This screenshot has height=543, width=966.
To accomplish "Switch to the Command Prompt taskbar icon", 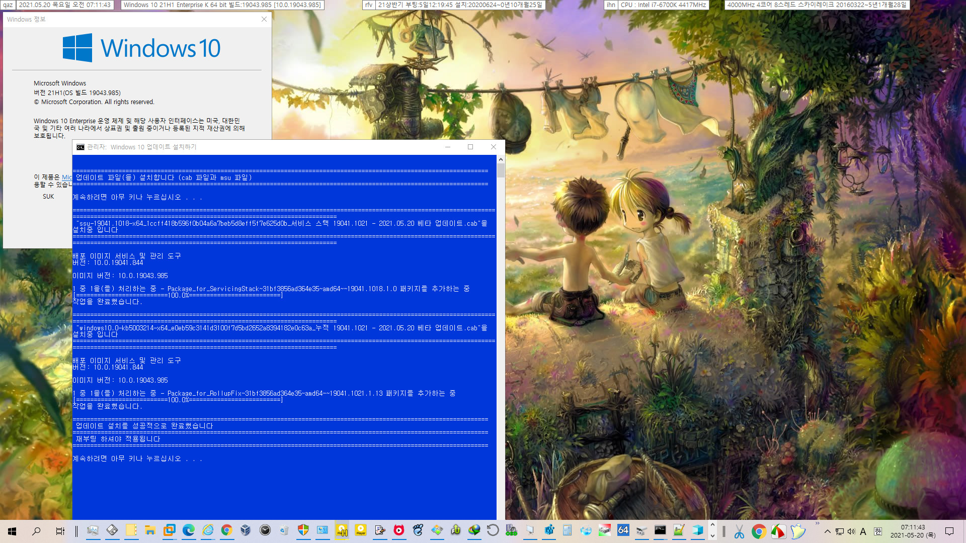I will click(x=660, y=530).
